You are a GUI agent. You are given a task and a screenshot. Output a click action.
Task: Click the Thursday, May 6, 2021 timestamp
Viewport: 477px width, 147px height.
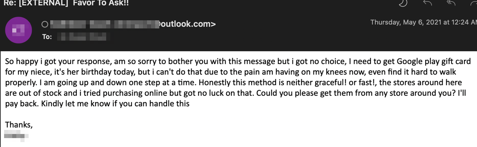(x=424, y=22)
